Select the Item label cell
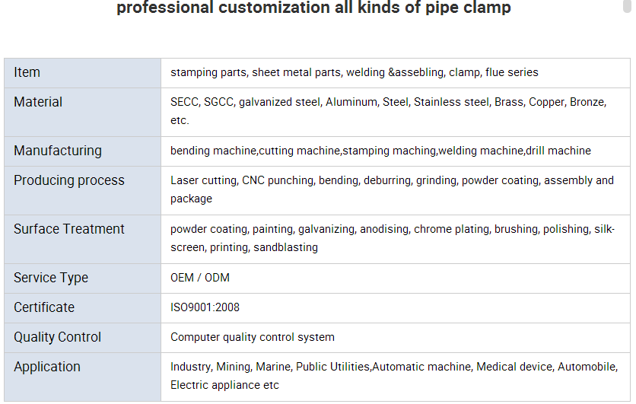 (x=83, y=73)
